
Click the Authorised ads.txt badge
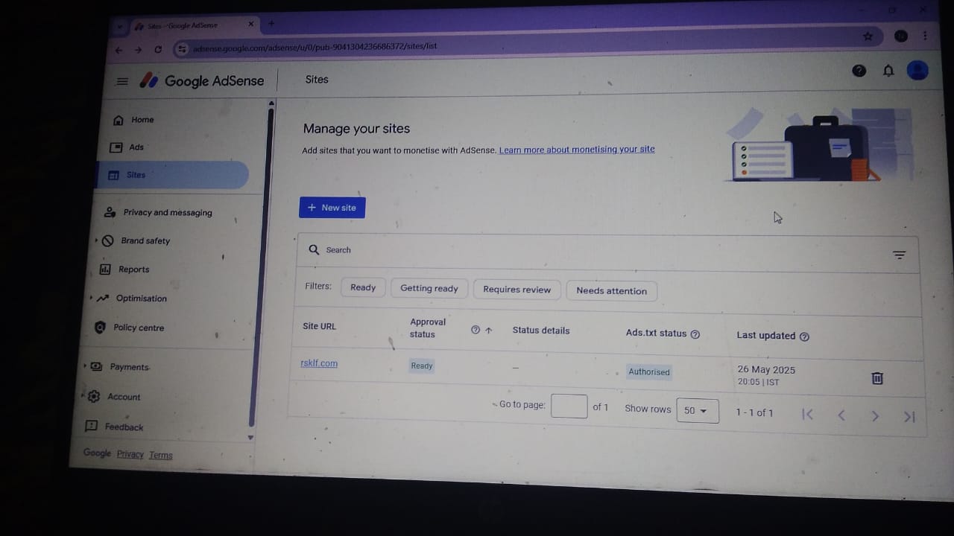[648, 371]
